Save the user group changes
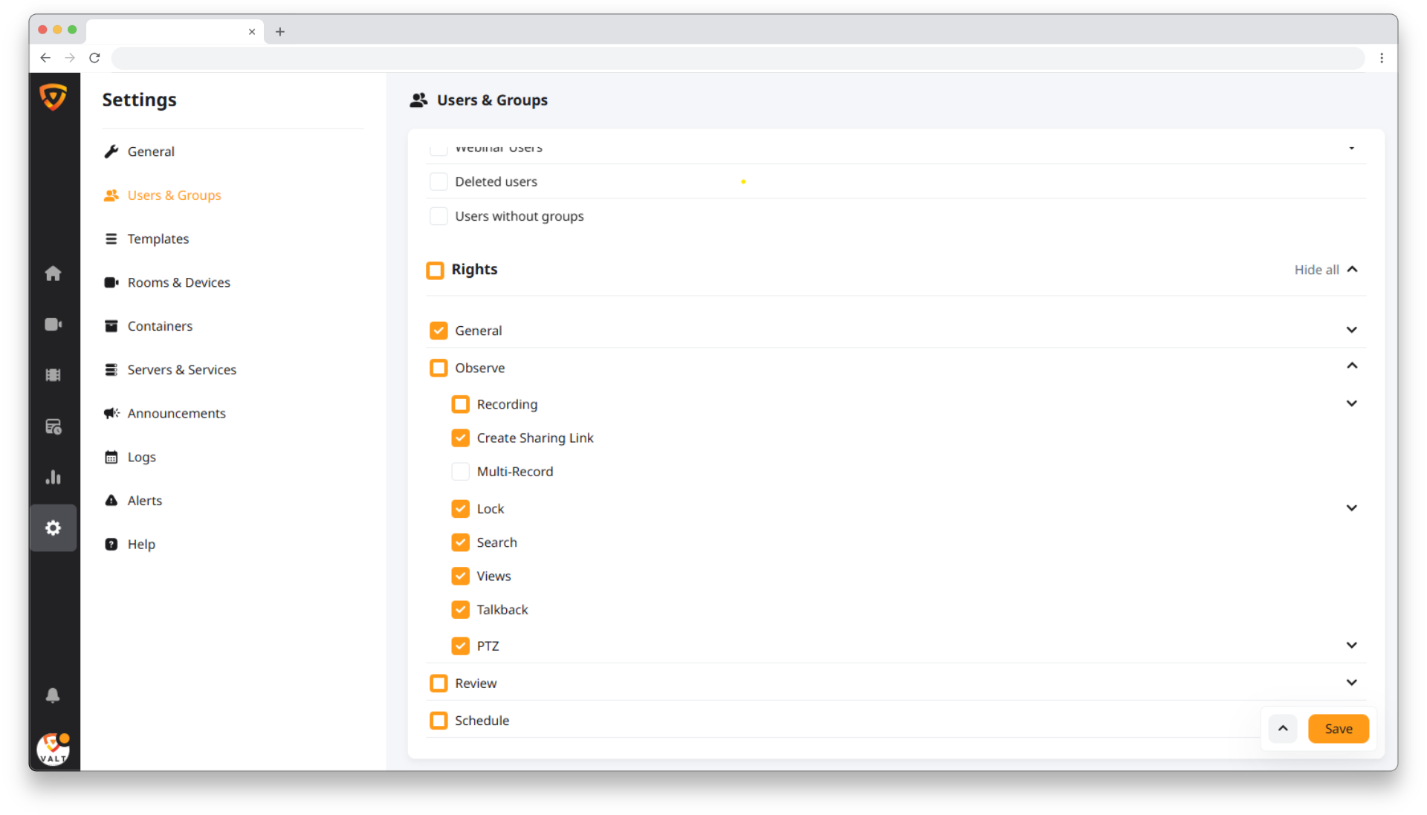This screenshot has width=1427, height=815. [1338, 729]
